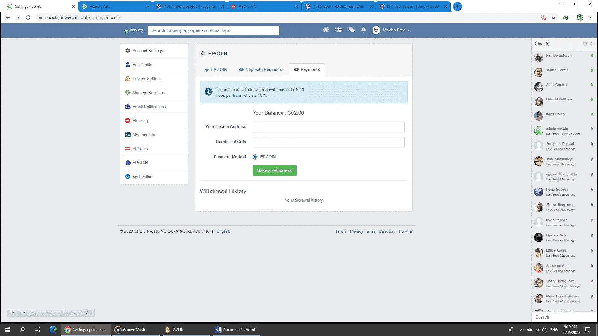Screen dimensions: 598x336
Task: Open Email Notifications in the sidebar
Action: point(154,107)
